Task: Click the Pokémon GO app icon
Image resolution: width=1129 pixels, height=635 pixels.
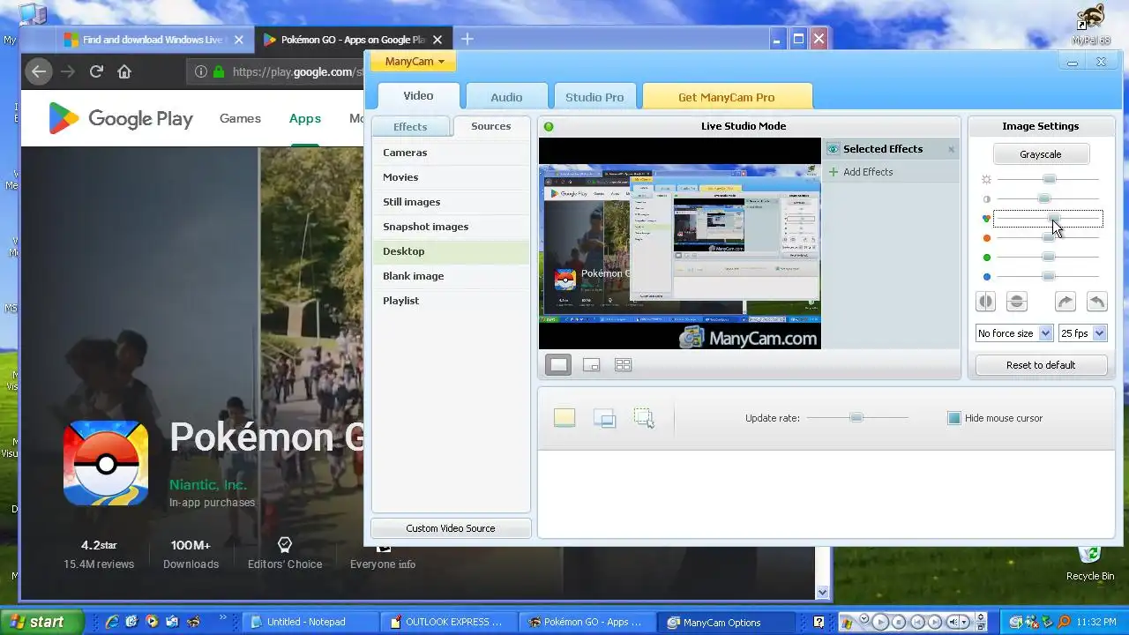Action: (x=106, y=463)
